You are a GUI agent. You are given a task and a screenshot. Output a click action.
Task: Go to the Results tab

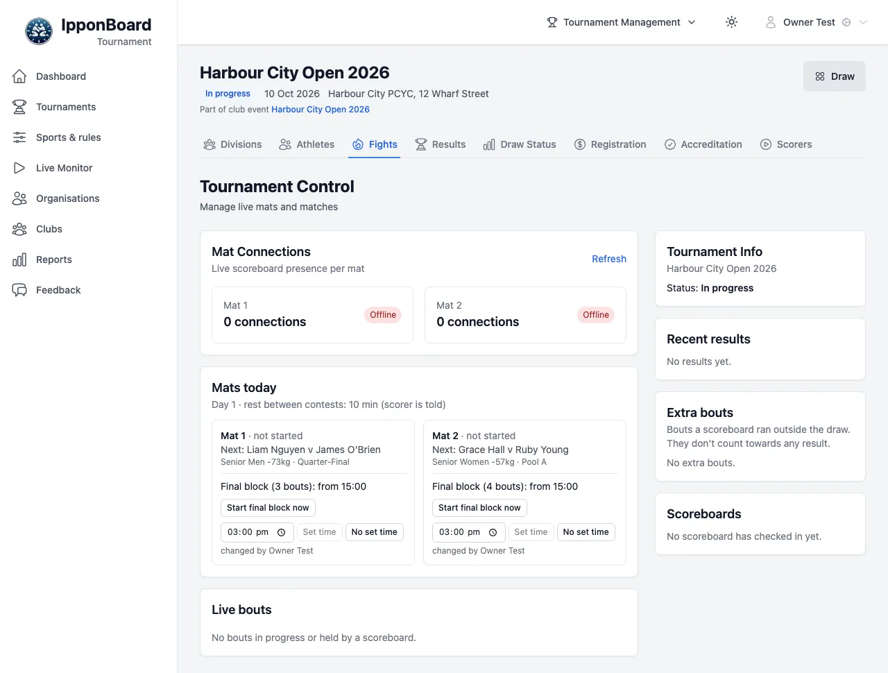441,144
